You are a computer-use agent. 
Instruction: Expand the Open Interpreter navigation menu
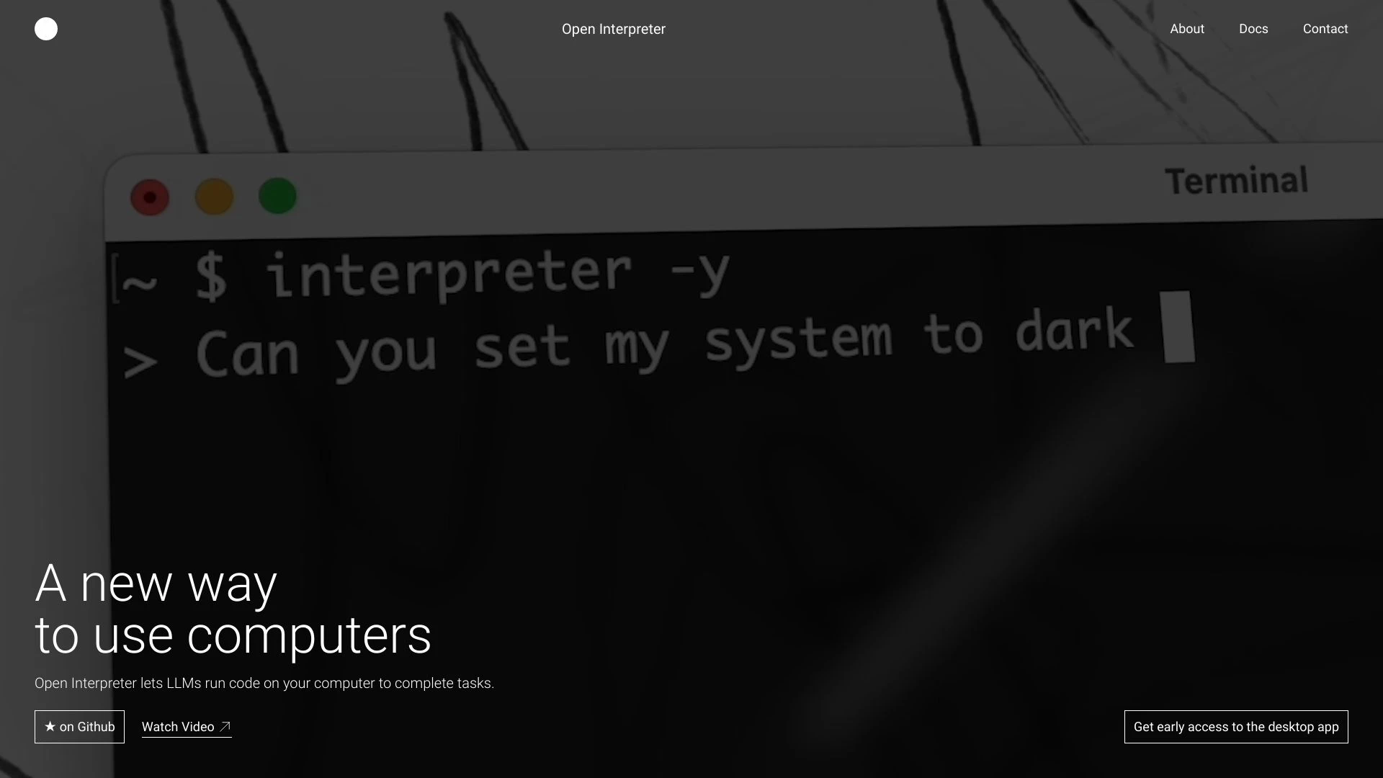click(x=613, y=30)
